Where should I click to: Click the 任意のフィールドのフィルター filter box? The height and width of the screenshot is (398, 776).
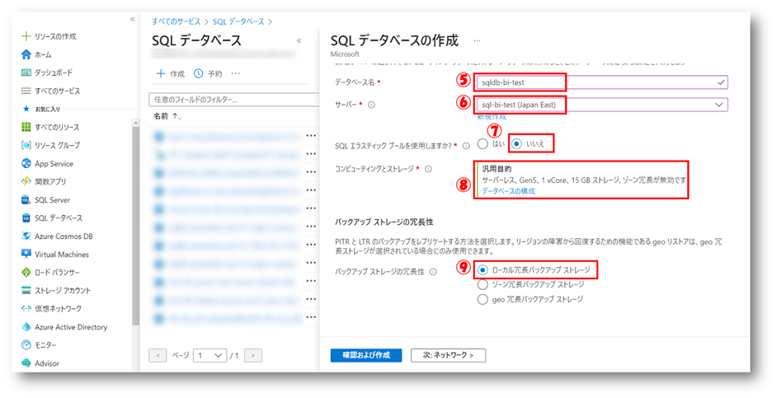pyautogui.click(x=234, y=100)
